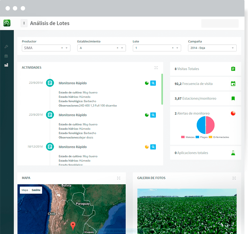Click the red alert dot in Alertas de monitoreo
Screen dimensions: 248x234
pos(233,113)
